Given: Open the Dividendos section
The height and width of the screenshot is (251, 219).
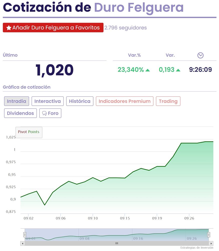Looking at the screenshot, I should pyautogui.click(x=20, y=113).
